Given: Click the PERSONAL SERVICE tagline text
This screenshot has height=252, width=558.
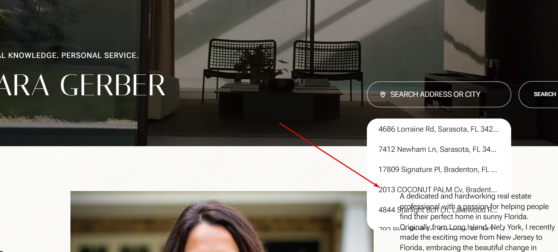Looking at the screenshot, I should point(100,55).
